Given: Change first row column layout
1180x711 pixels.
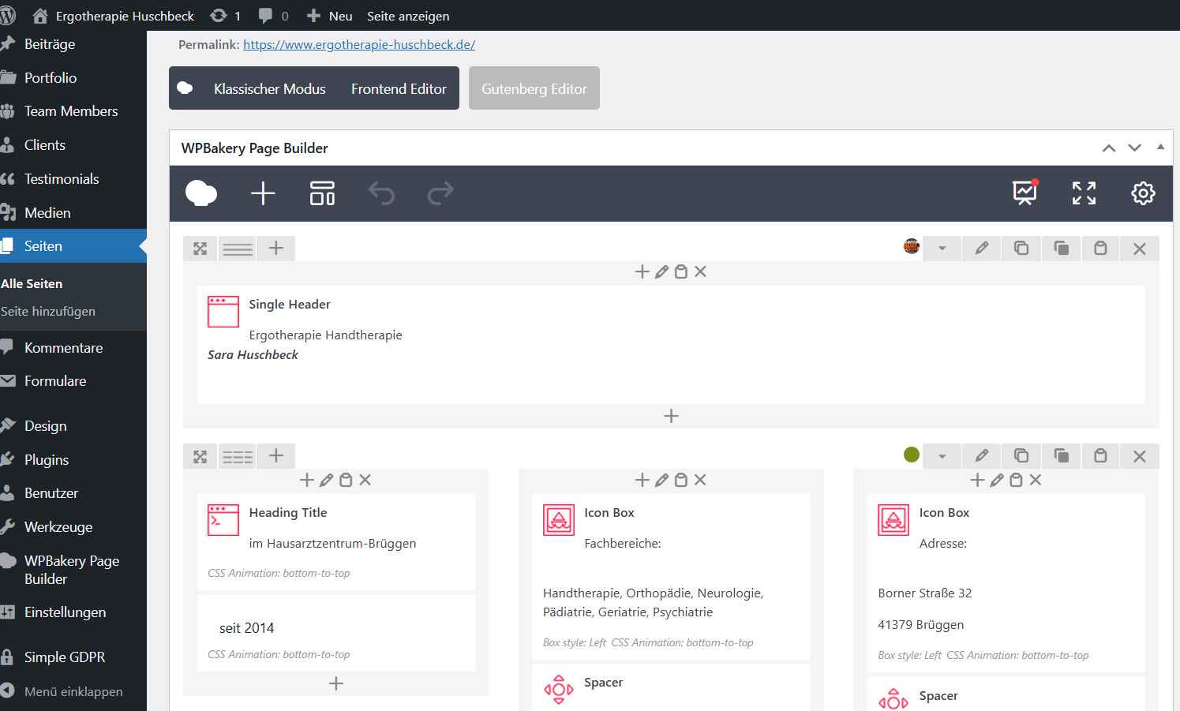Looking at the screenshot, I should [x=238, y=249].
